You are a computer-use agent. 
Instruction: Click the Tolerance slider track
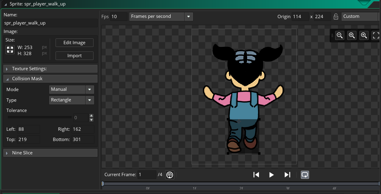click(x=39, y=117)
